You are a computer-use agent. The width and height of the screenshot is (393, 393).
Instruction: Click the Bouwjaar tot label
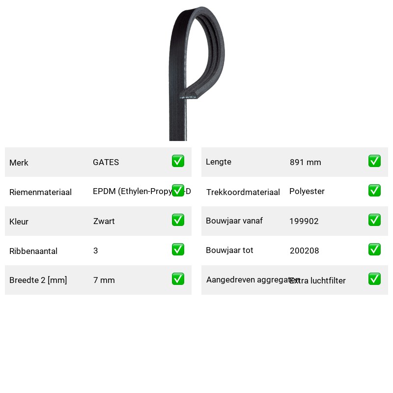coord(229,250)
